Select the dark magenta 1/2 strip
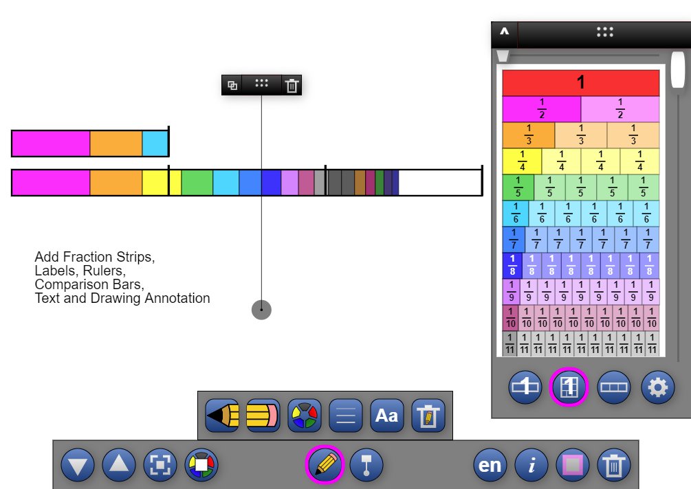 click(542, 109)
